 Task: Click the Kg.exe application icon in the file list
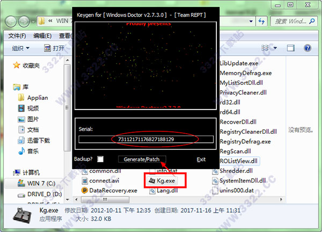point(152,181)
